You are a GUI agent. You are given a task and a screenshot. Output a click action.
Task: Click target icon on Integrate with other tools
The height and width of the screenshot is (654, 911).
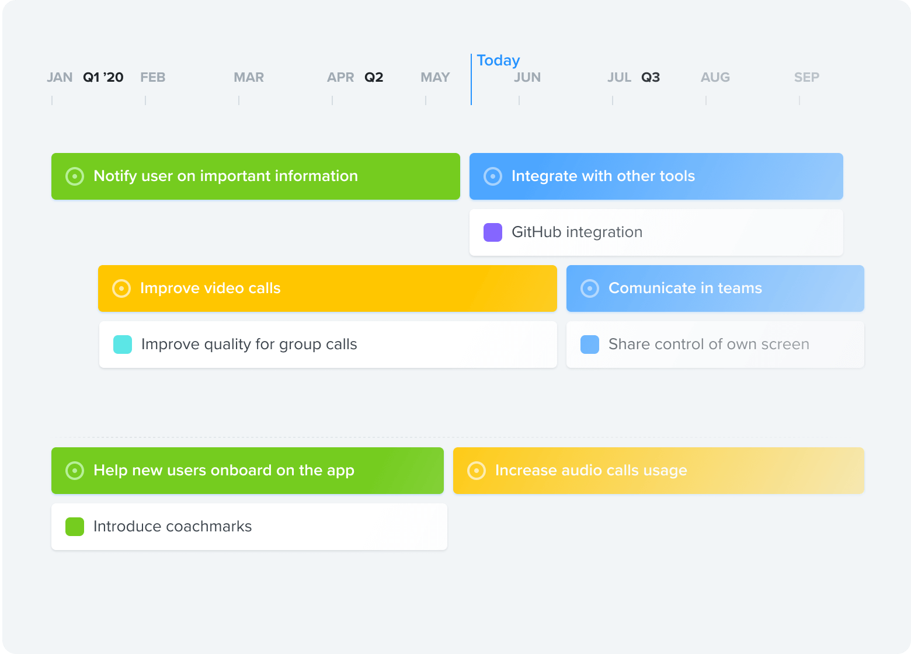coord(493,176)
